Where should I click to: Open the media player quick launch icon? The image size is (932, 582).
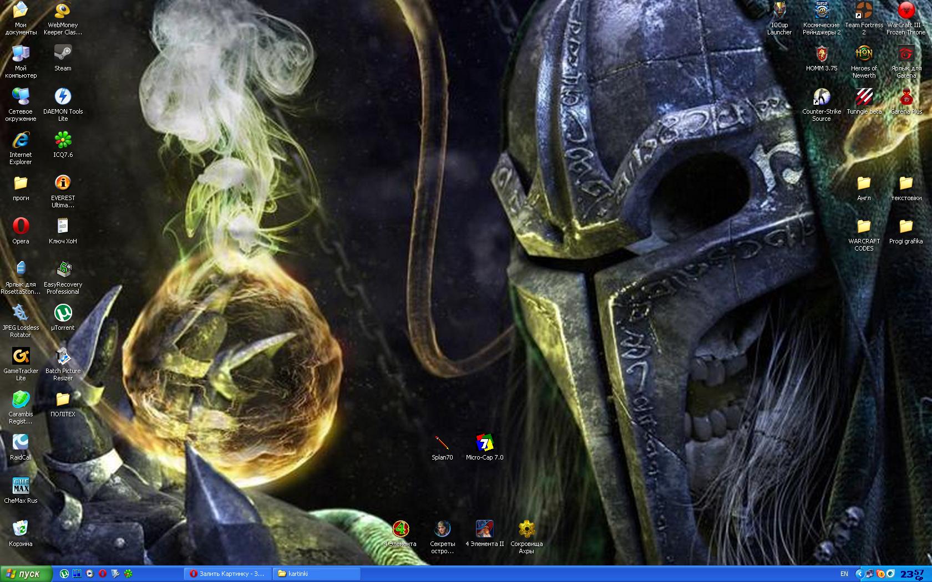(x=90, y=574)
